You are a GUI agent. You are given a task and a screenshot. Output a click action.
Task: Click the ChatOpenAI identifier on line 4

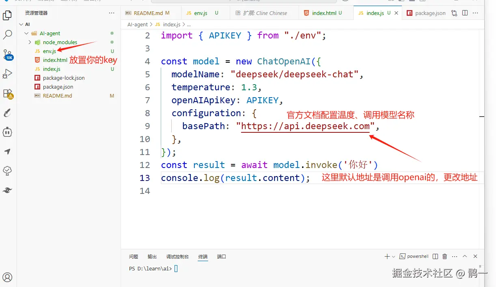pos(284,61)
